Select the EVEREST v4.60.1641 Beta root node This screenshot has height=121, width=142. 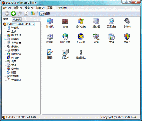click(x=20, y=24)
